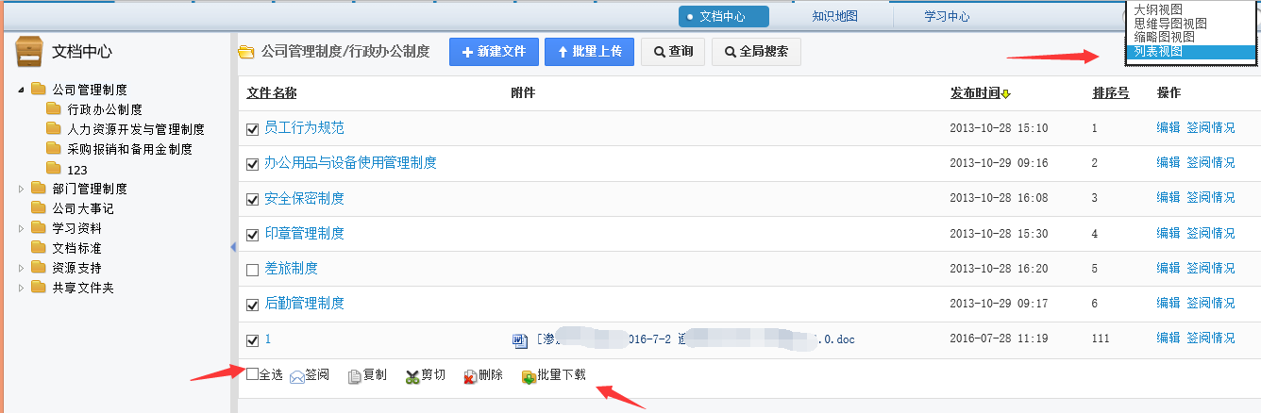
Task: Sort by the 排序号 column header
Action: pyautogui.click(x=1110, y=92)
